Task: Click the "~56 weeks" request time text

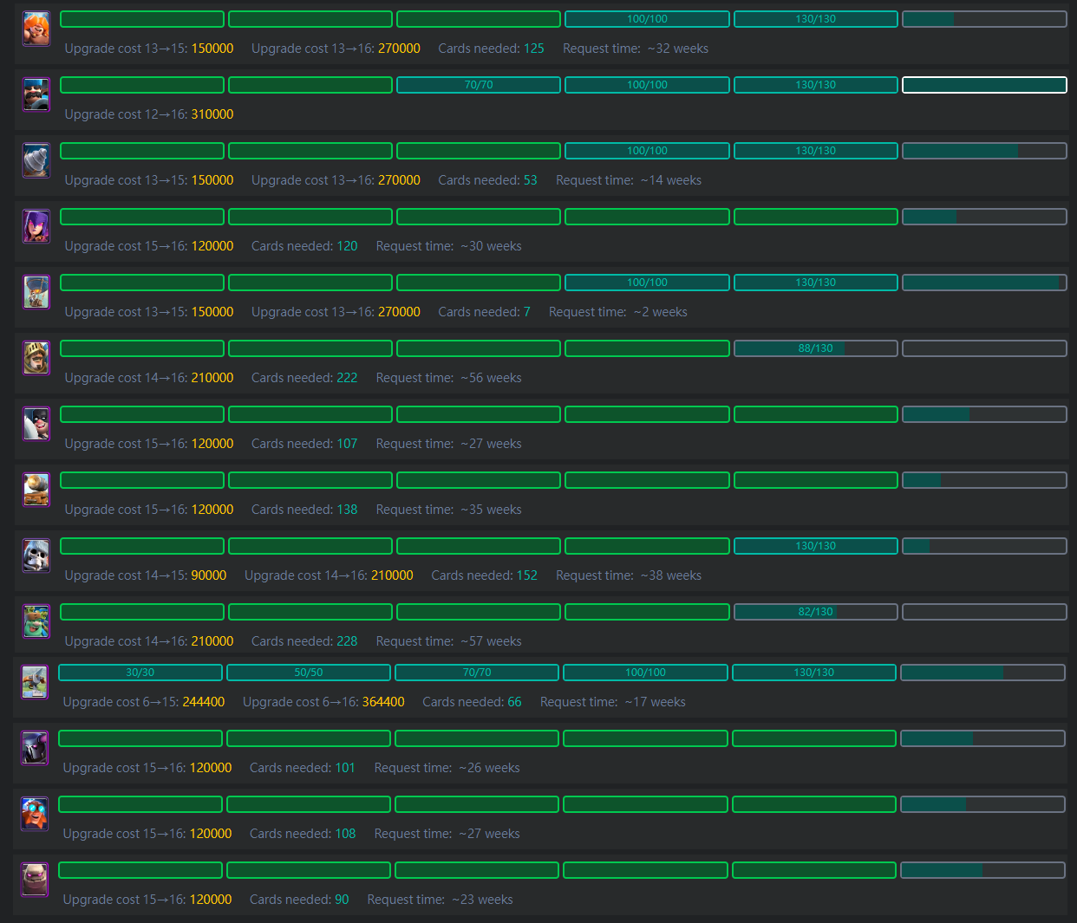Action: point(491,378)
